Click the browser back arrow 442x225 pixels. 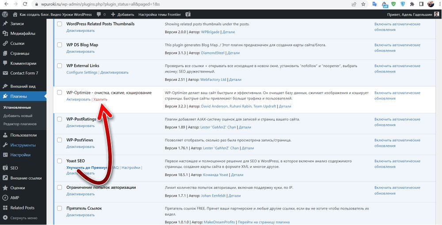click(7, 4)
